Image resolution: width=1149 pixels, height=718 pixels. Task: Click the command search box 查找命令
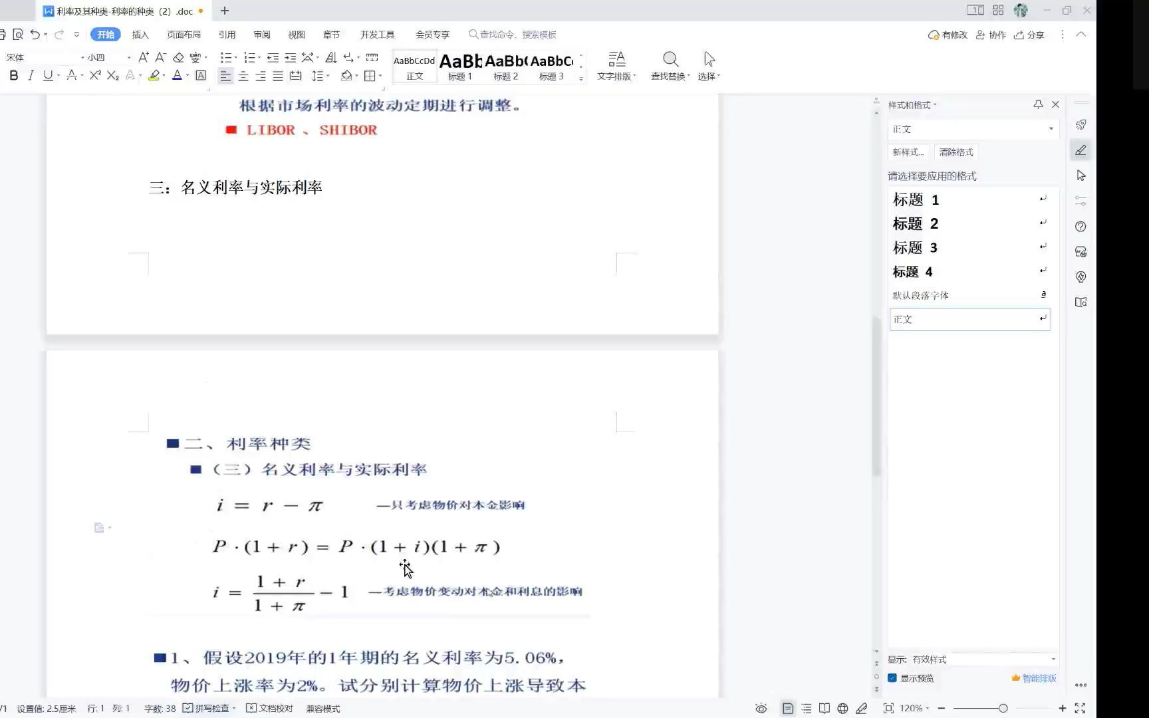[x=513, y=35]
